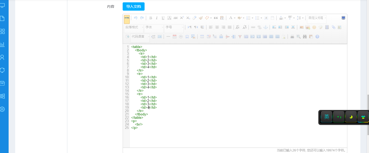369x153 pixels.
Task: Click the print icon in the toolbar
Action: coord(292,37)
